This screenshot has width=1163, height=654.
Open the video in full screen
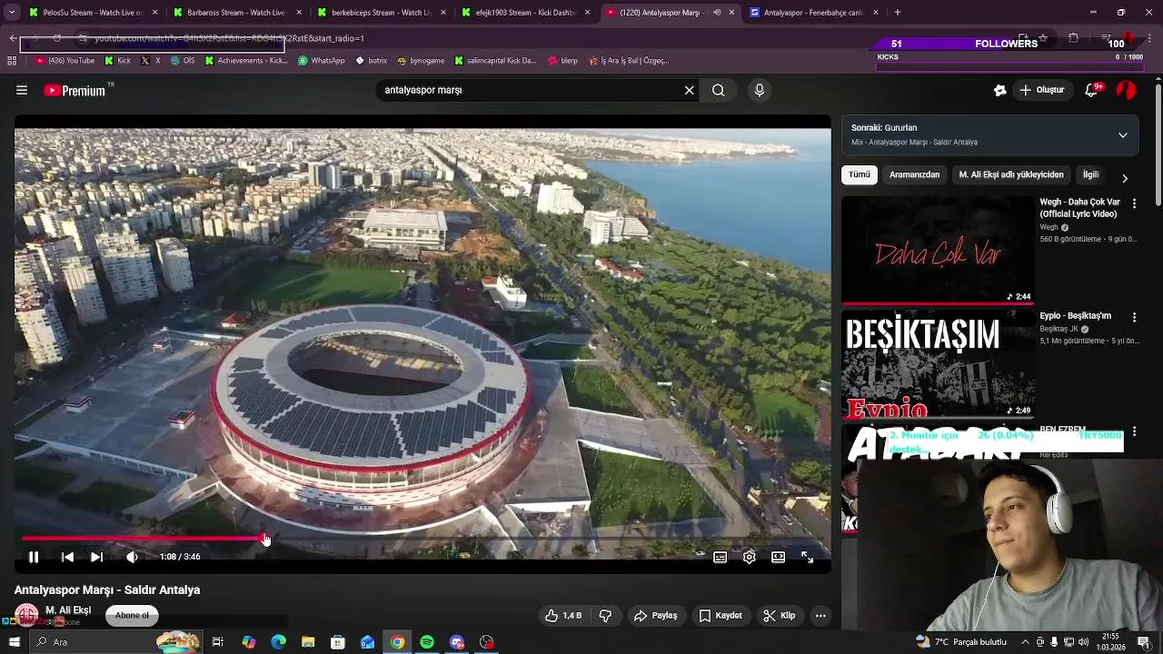(x=807, y=557)
